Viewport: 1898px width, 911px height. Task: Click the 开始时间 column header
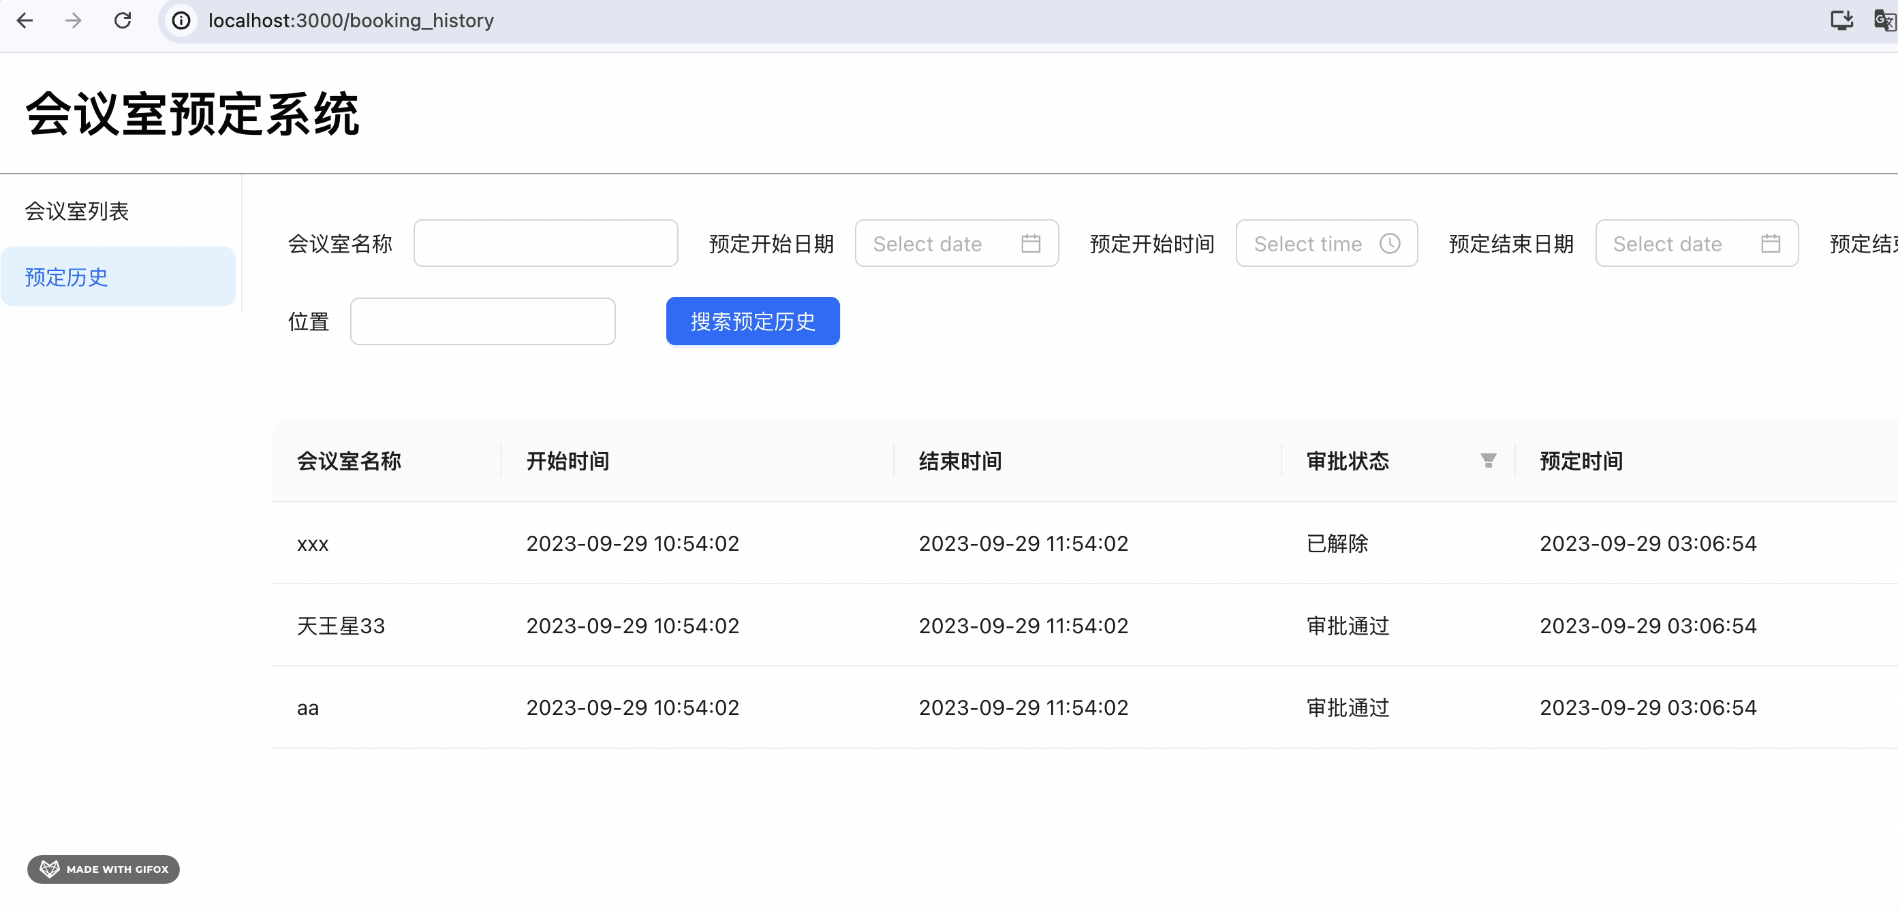coord(567,461)
